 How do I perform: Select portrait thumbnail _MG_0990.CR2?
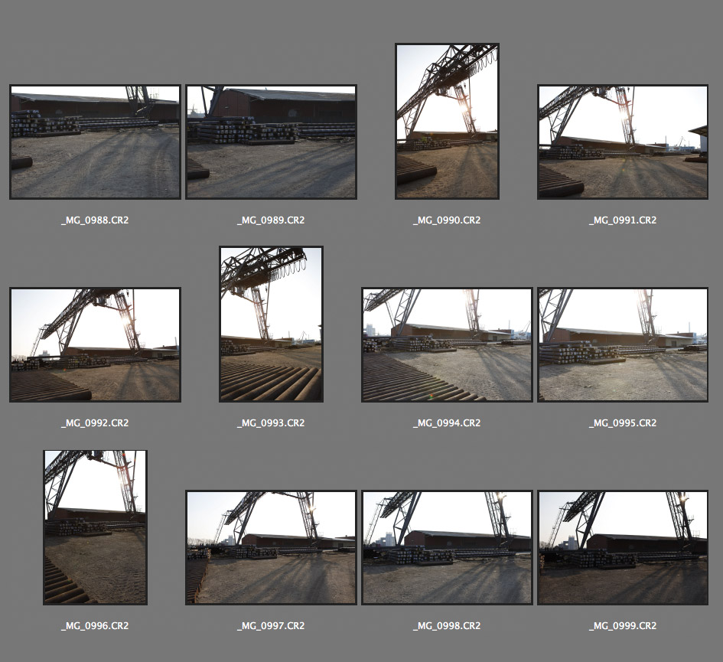pos(447,121)
